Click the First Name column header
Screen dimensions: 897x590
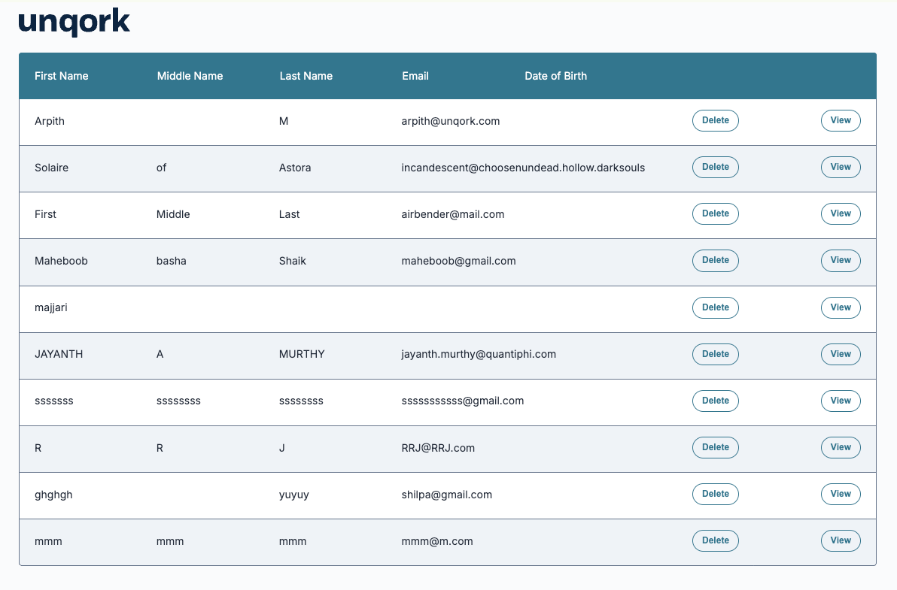tap(61, 76)
